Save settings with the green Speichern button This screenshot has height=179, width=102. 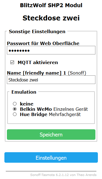point(51,135)
